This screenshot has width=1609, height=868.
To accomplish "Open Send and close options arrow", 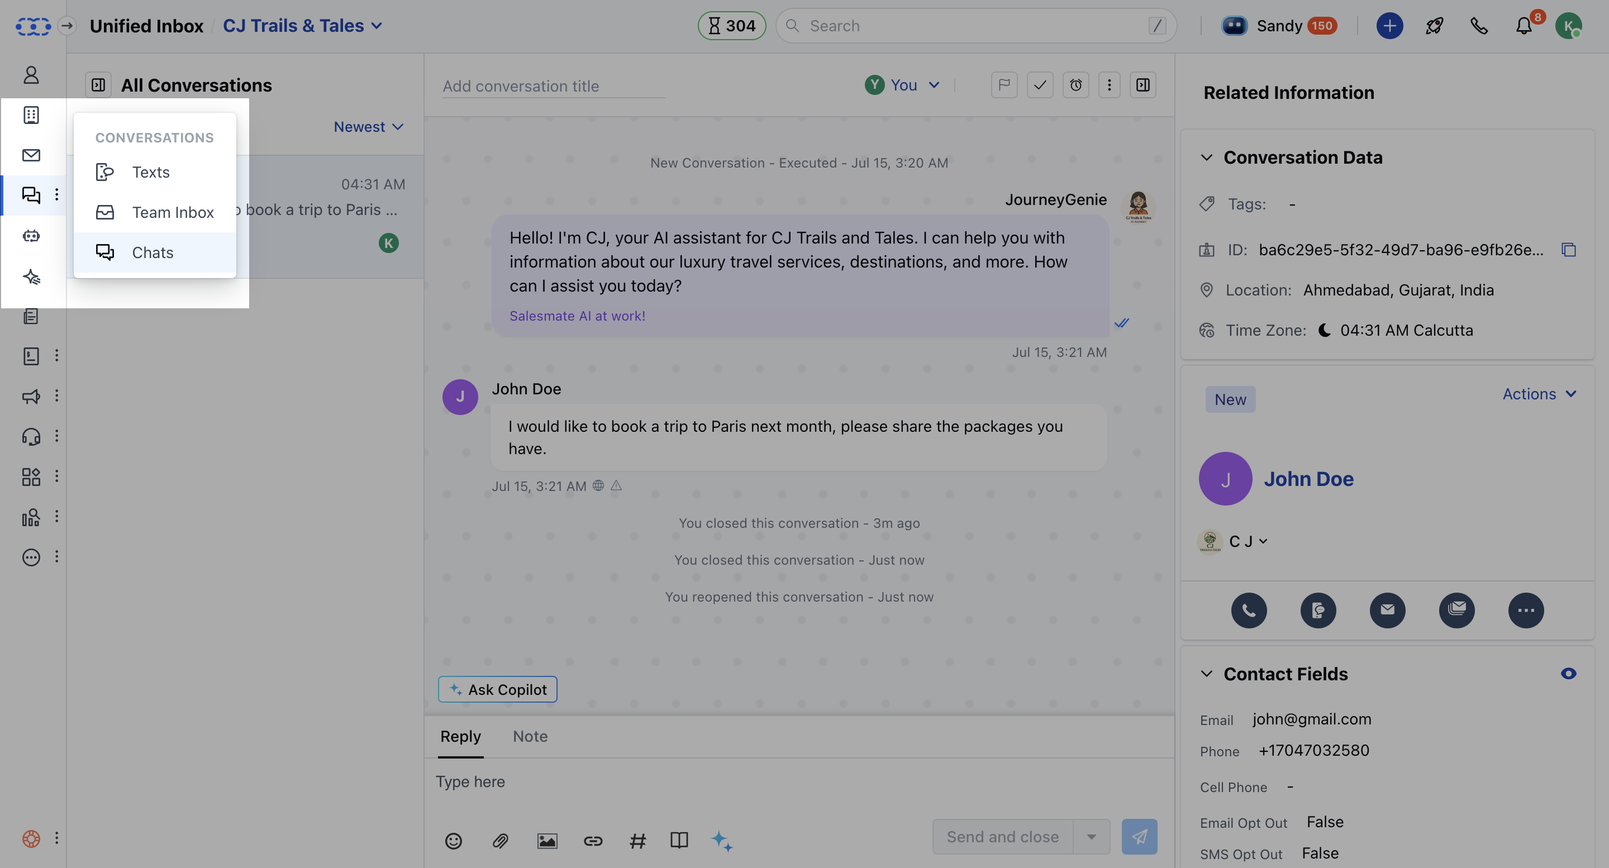I will (x=1091, y=836).
